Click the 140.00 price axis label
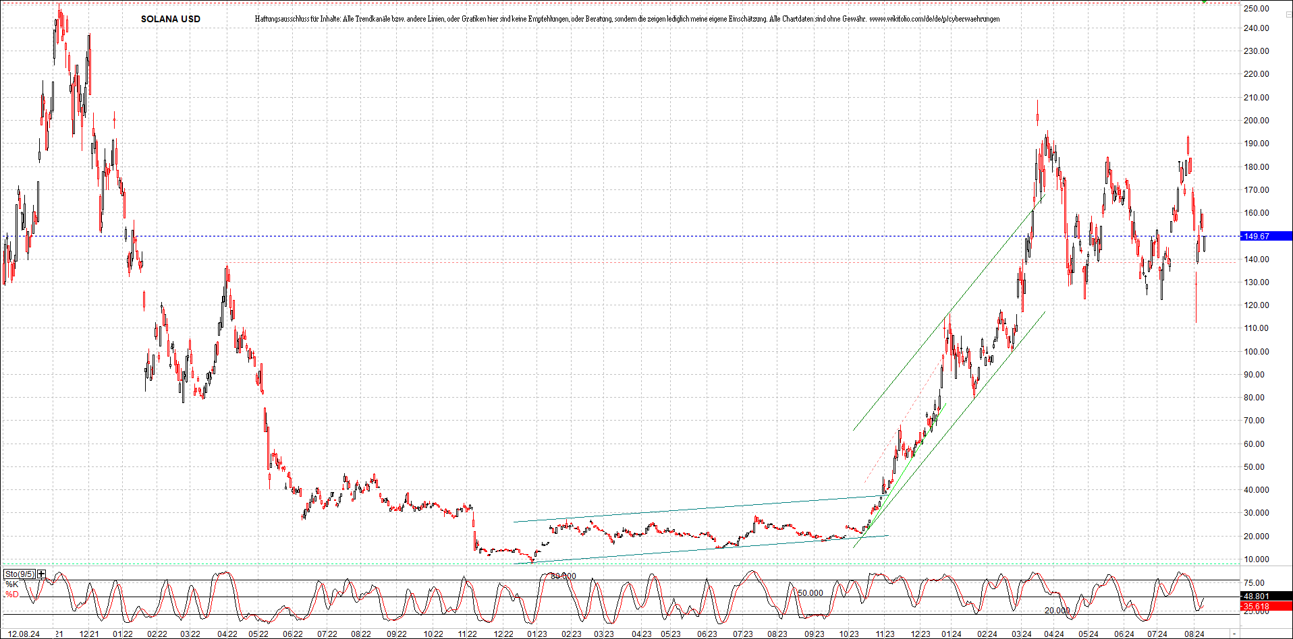 click(x=1257, y=260)
